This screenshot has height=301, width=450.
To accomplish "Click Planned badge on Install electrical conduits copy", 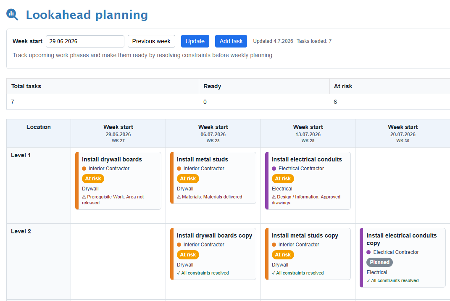I will tap(379, 262).
